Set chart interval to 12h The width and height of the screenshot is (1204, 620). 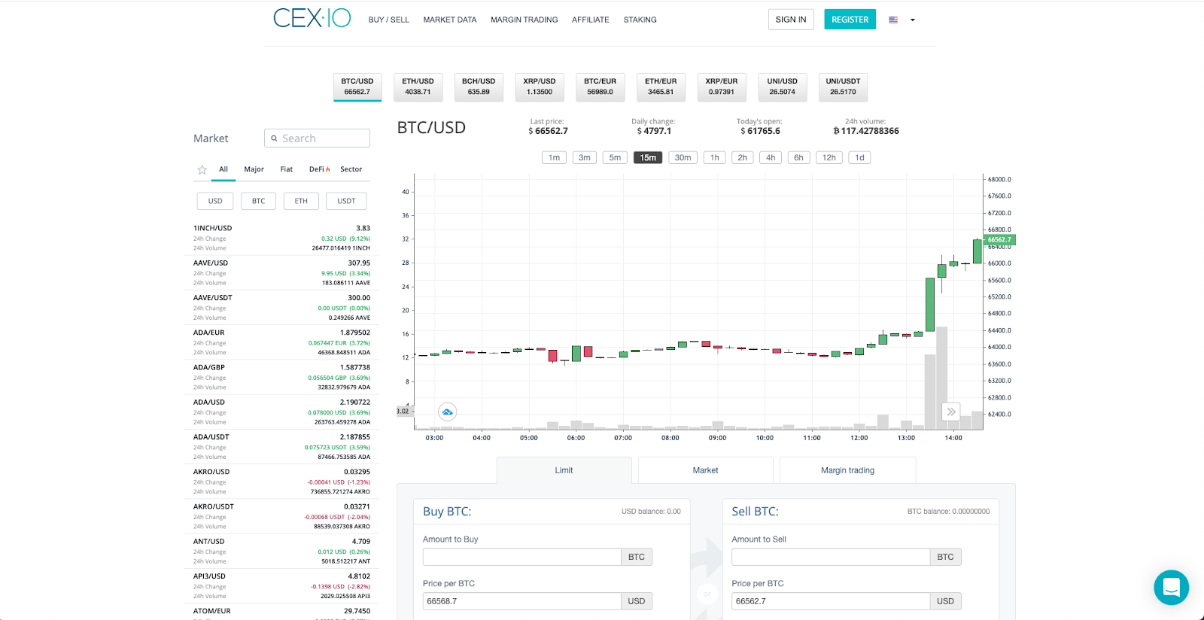click(x=829, y=158)
